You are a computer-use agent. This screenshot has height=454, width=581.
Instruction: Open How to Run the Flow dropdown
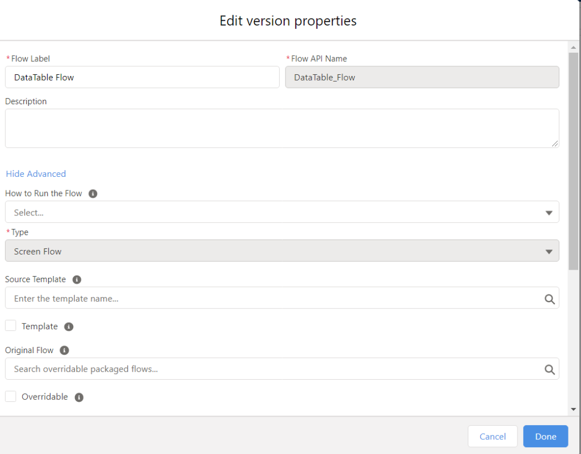pos(281,213)
